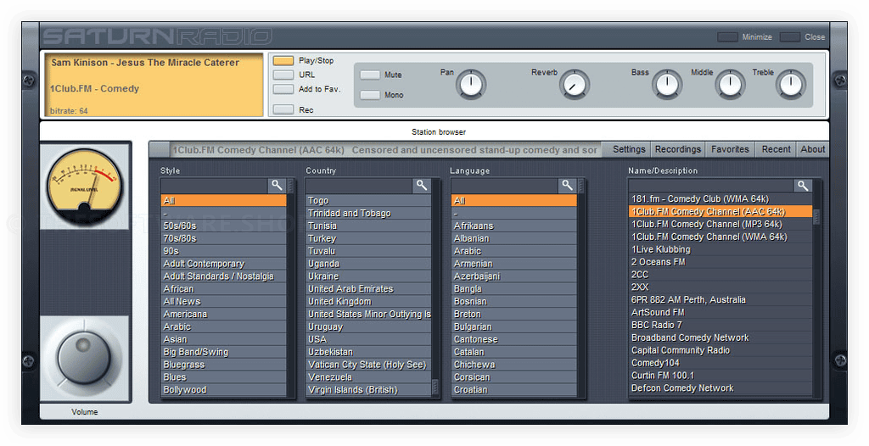Select the 'Armenian' language
The image size is (869, 446).
point(514,264)
